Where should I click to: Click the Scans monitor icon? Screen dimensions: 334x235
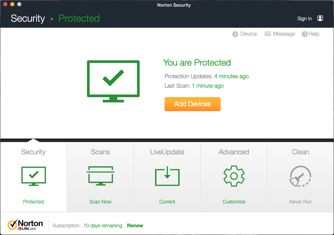[x=100, y=176]
